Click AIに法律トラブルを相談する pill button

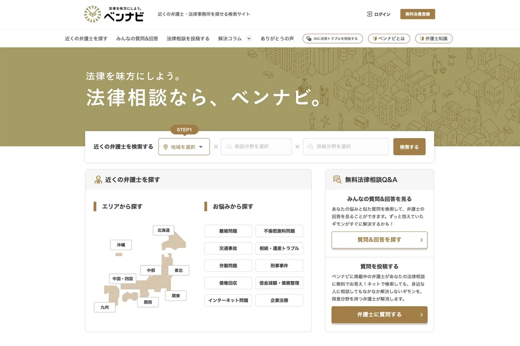tap(333, 38)
